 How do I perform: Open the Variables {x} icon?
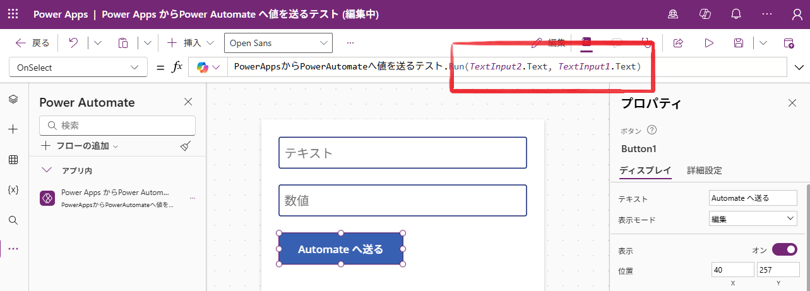tap(13, 190)
